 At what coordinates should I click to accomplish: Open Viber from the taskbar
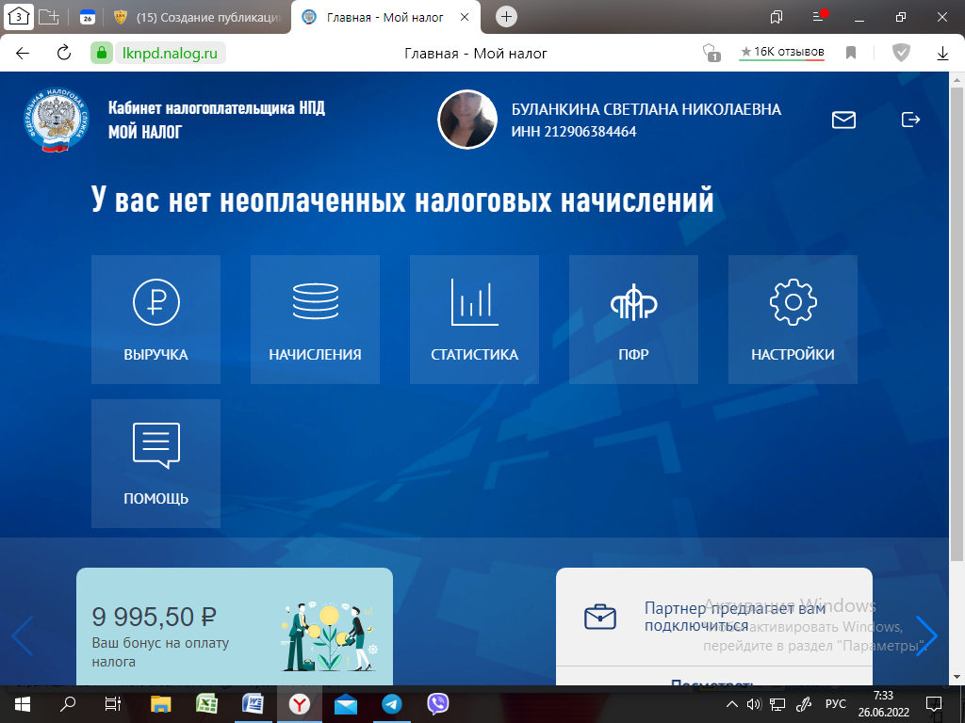(435, 702)
